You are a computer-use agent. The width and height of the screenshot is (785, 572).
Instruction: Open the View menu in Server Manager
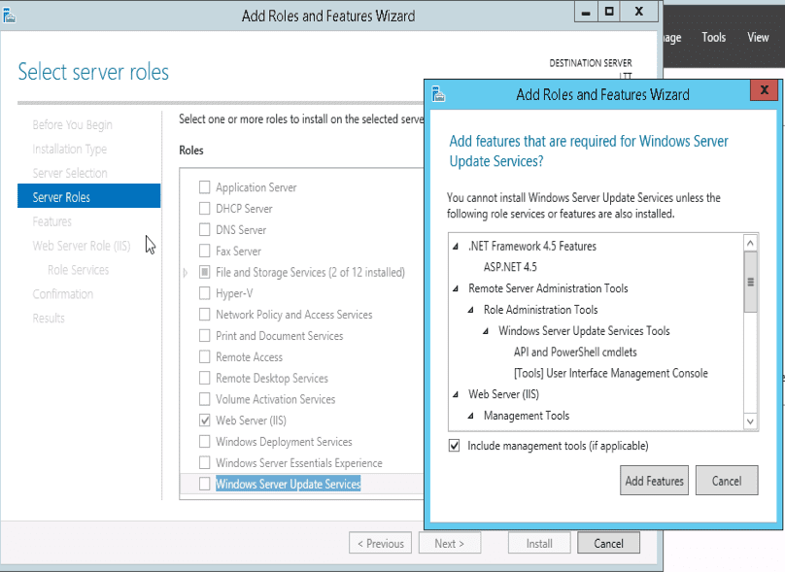click(x=758, y=38)
